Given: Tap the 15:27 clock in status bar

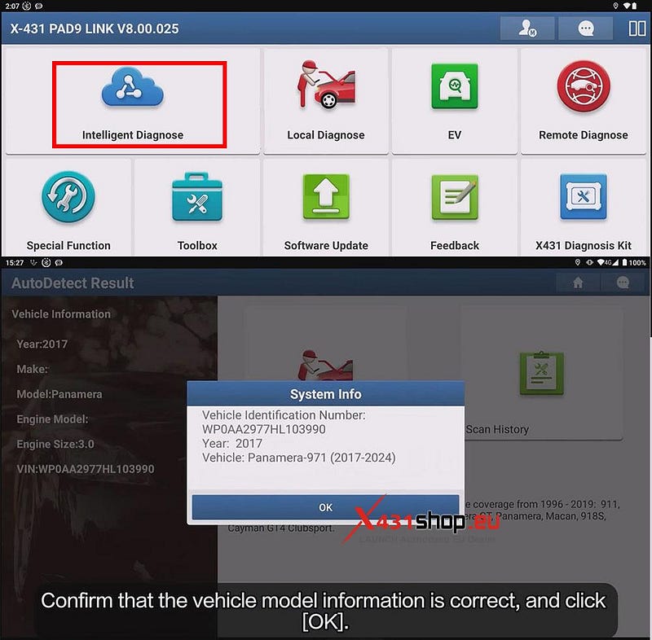Looking at the screenshot, I should point(15,262).
